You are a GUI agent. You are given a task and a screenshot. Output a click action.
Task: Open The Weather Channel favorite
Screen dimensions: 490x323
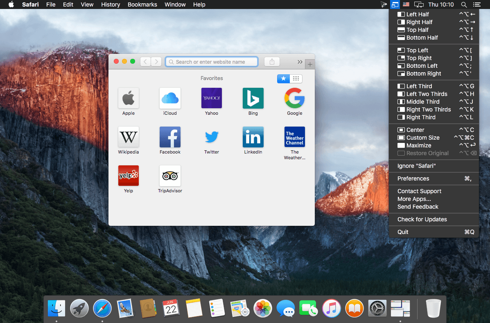click(295, 137)
